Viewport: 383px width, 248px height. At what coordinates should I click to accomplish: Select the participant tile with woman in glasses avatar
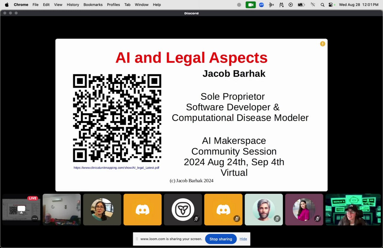point(102,210)
